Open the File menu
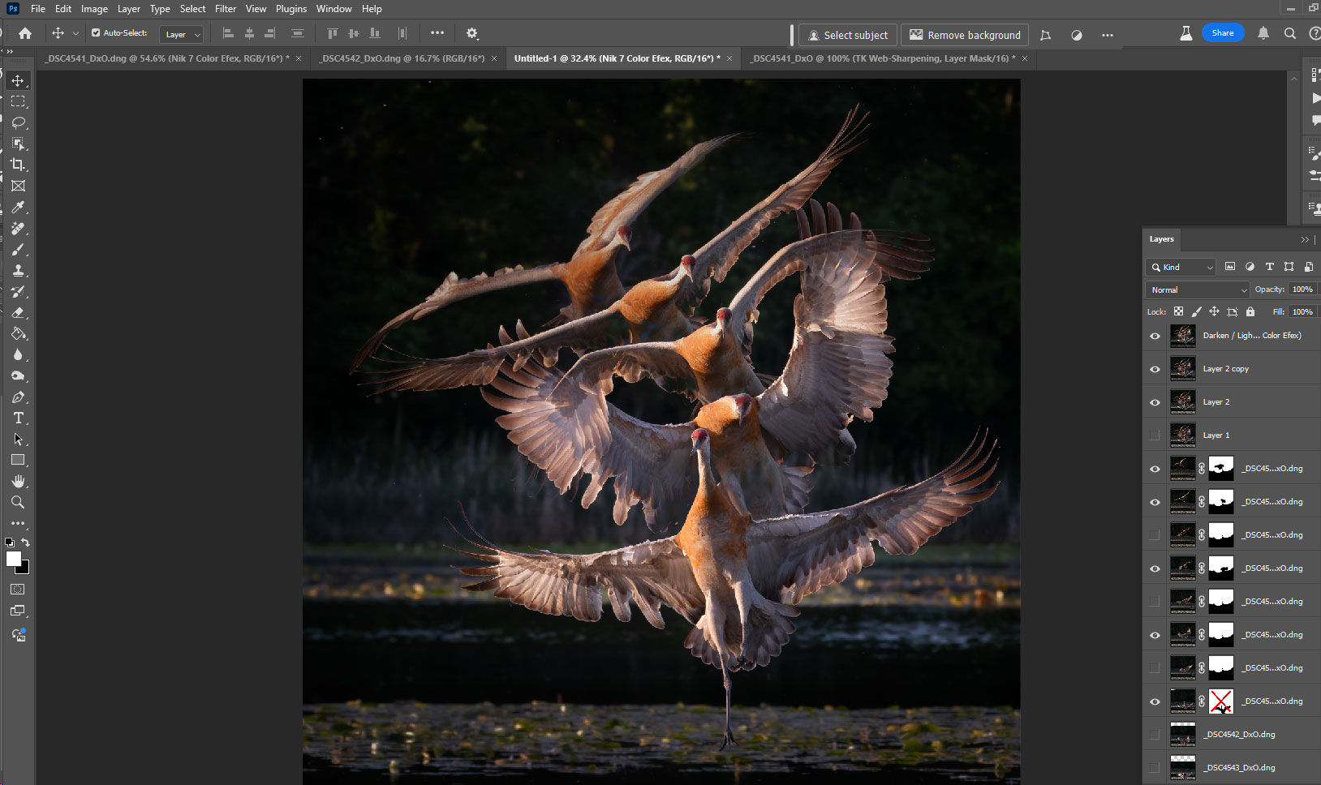This screenshot has height=785, width=1321. (38, 9)
